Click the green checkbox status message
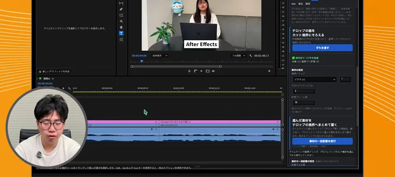This screenshot has width=395, height=177. (305, 58)
